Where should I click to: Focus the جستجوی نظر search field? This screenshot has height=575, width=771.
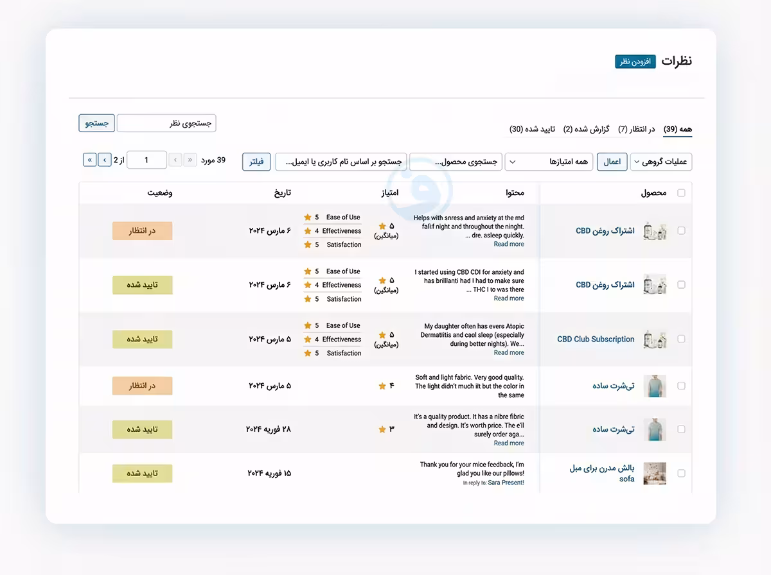(x=166, y=123)
